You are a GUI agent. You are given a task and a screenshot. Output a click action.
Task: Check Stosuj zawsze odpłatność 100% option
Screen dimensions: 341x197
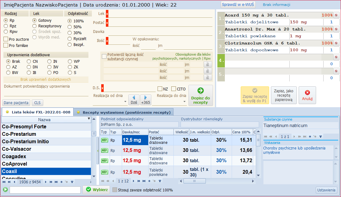click(x=115, y=190)
